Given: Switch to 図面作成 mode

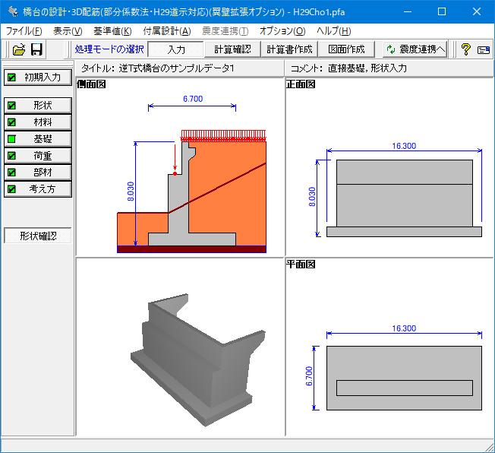Looking at the screenshot, I should 346,49.
